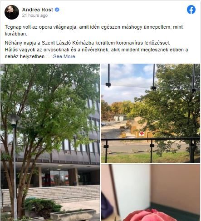
Task: Visit the Andrea Rost page name link
Action: point(38,10)
